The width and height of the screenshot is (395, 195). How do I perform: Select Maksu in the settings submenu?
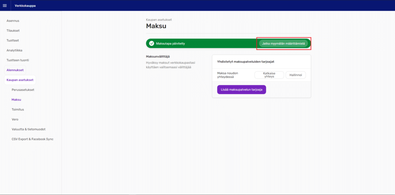(16, 100)
